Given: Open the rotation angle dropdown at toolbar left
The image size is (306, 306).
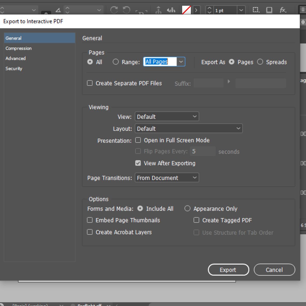Looking at the screenshot, I should [x=34, y=10].
